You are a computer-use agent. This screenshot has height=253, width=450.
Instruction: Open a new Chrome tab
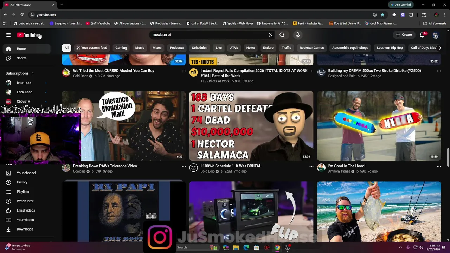[x=62, y=5]
